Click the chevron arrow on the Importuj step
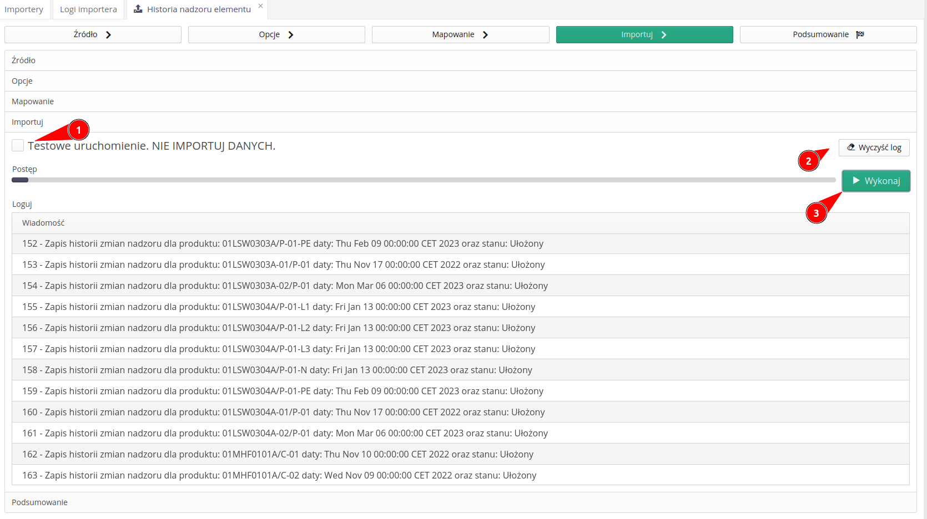This screenshot has height=519, width=927. [664, 34]
